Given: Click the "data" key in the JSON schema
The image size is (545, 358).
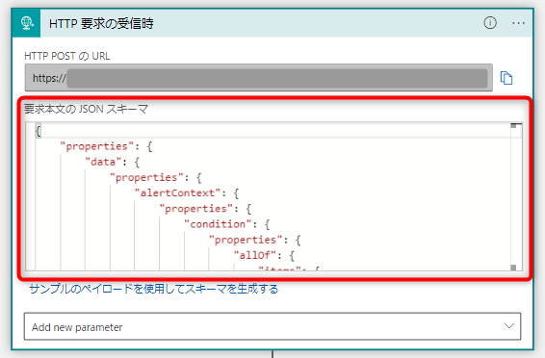Looking at the screenshot, I should (x=103, y=162).
